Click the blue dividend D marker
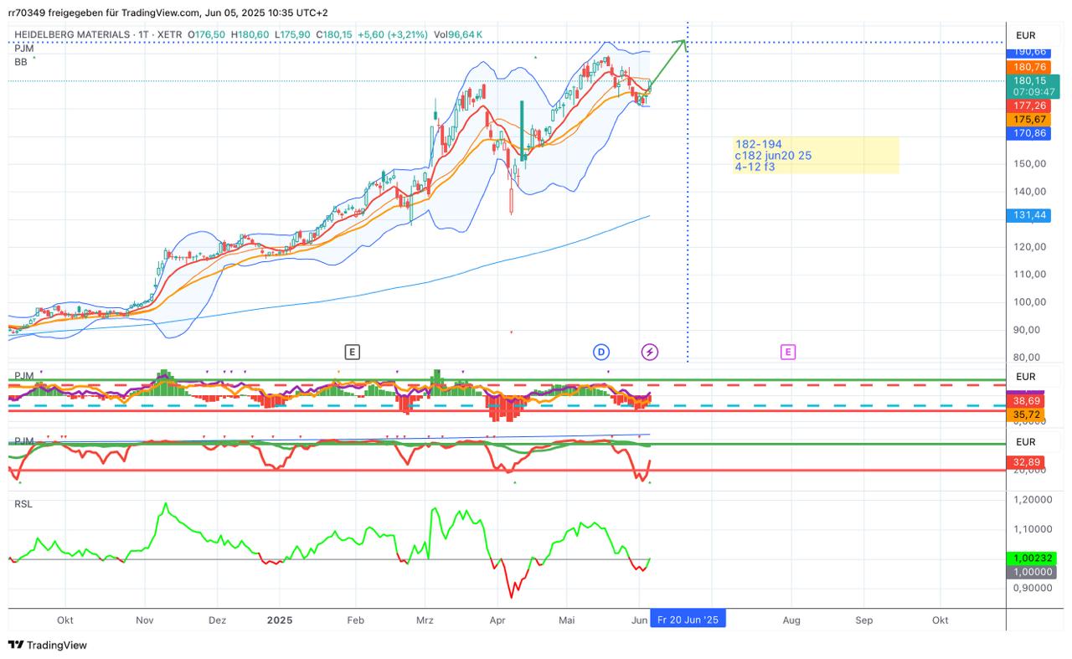 [x=600, y=352]
